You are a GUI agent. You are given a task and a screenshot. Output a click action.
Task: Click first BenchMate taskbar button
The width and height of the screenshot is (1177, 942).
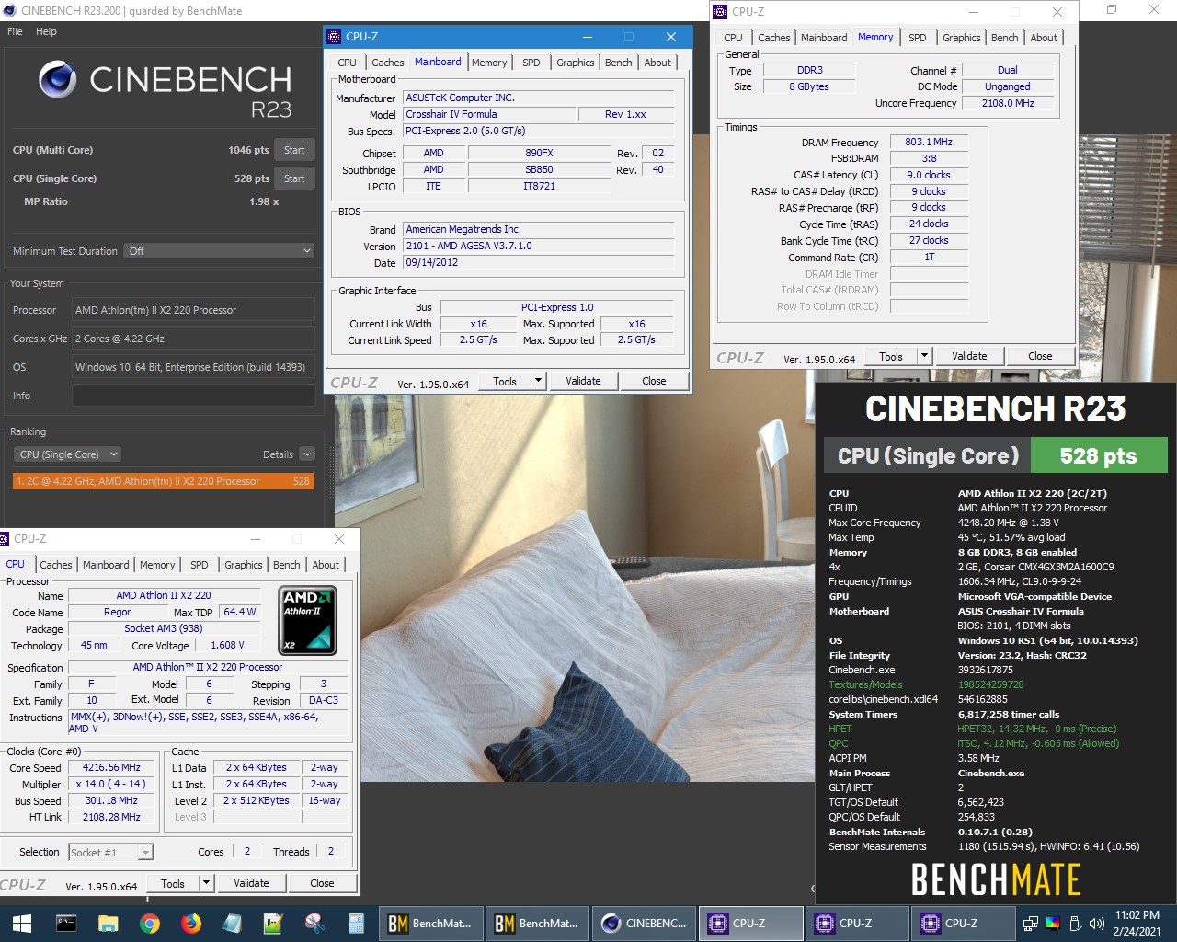[429, 923]
